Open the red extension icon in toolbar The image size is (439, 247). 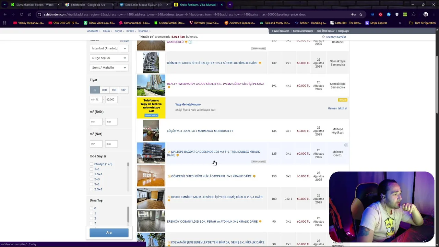[x=380, y=14]
